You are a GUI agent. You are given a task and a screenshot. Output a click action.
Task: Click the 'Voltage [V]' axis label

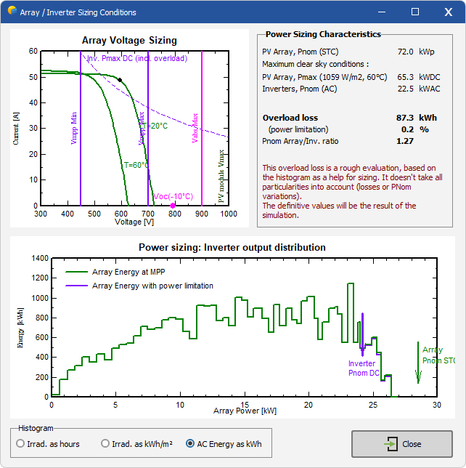pyautogui.click(x=134, y=222)
